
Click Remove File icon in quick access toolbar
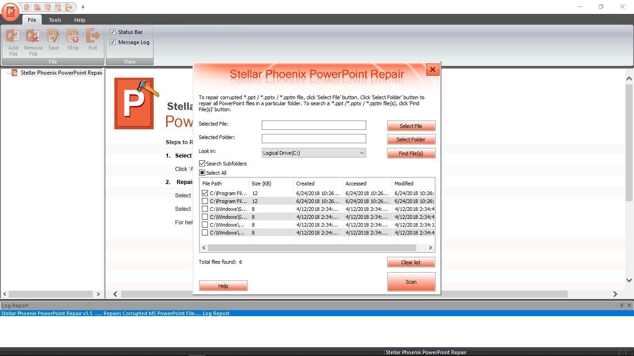pyautogui.click(x=38, y=7)
